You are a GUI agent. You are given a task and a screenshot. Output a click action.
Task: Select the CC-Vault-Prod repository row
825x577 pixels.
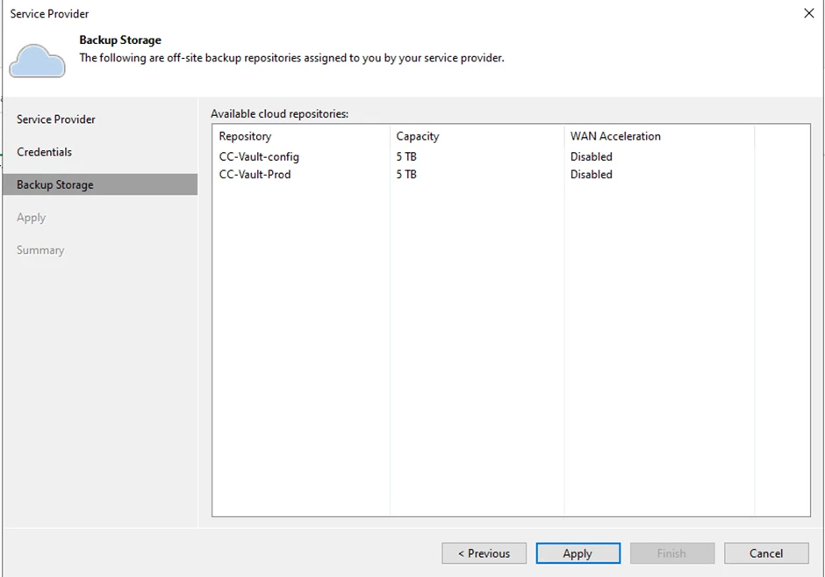pyautogui.click(x=511, y=175)
